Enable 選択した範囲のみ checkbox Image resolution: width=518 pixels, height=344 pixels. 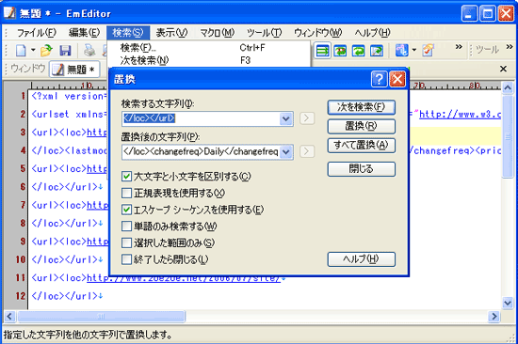click(126, 242)
